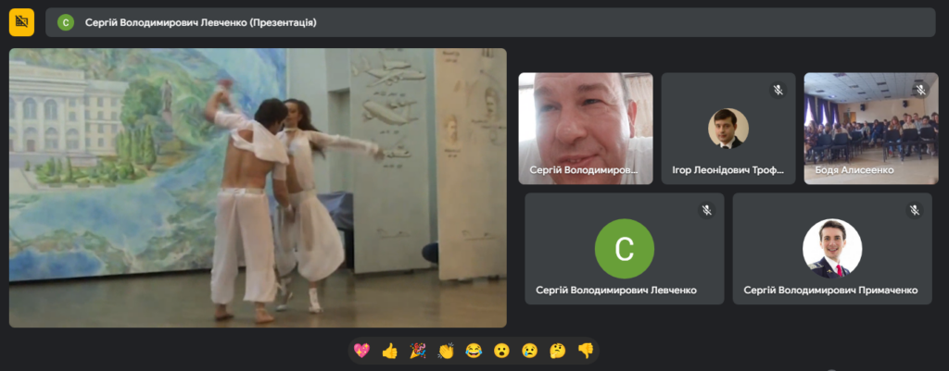This screenshot has height=371, width=949.
Task: Send the party popper reaction
Action: (418, 351)
